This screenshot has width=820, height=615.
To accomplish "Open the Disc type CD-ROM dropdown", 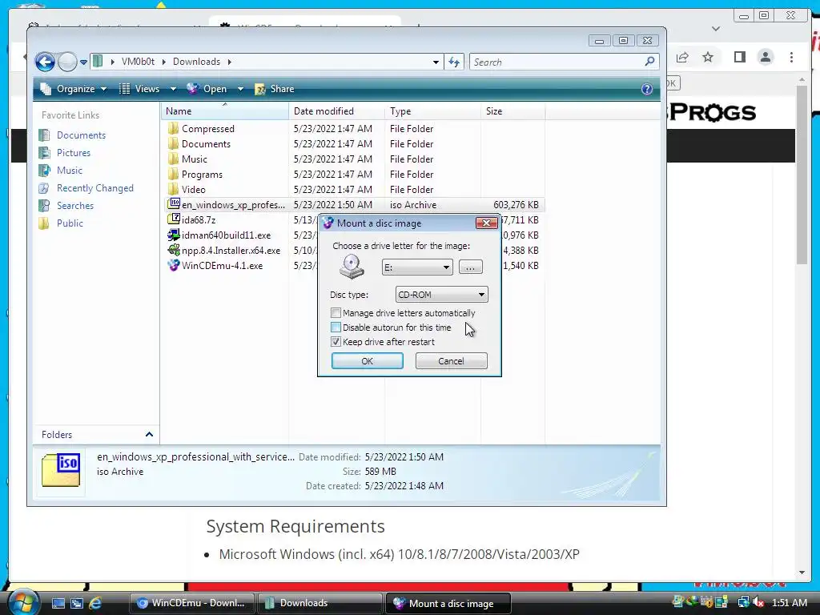I will click(441, 295).
